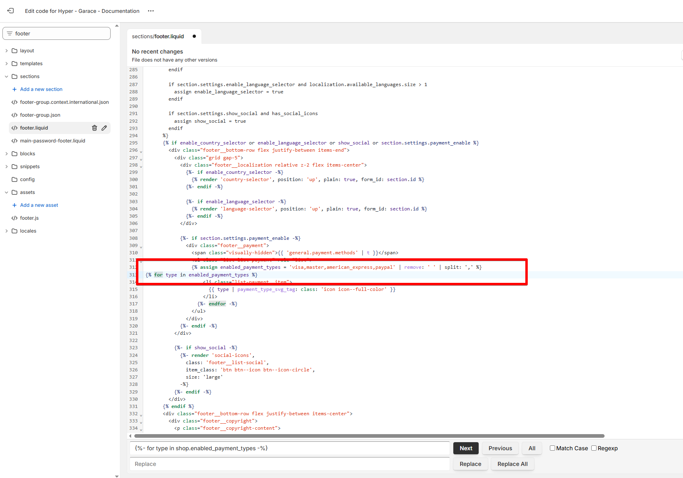The height and width of the screenshot is (478, 683).
Task: Click the exit editor back icon
Action: (10, 11)
